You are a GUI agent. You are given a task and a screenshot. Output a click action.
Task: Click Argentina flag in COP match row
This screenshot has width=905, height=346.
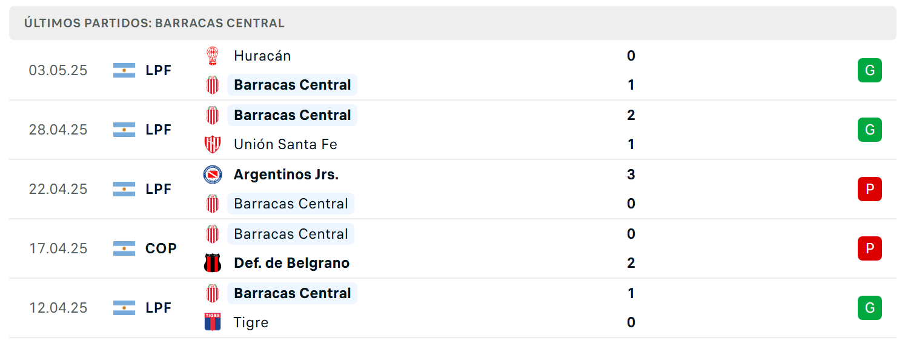coord(124,248)
